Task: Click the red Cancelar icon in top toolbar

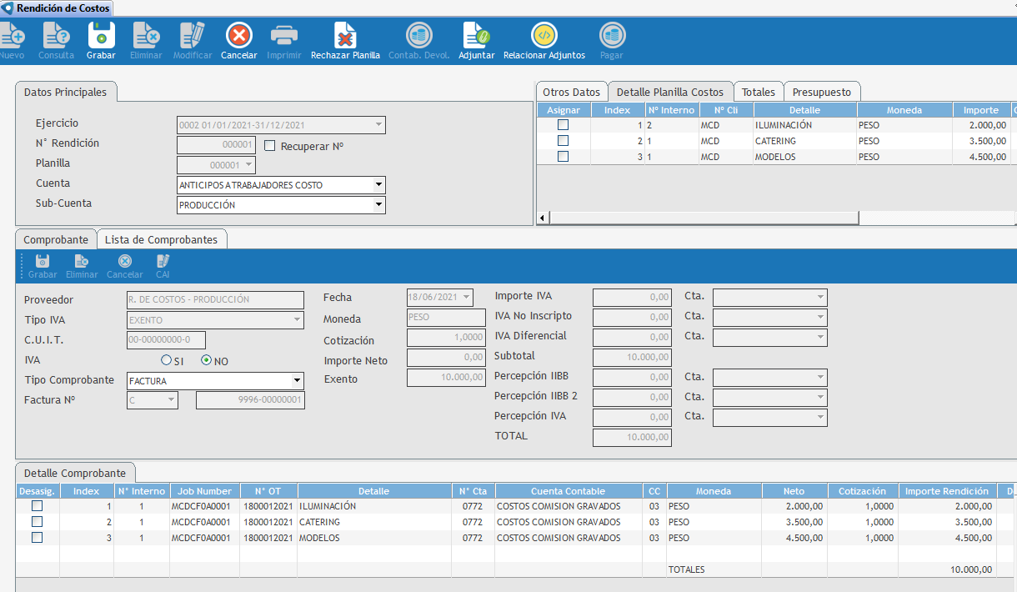Action: pos(238,37)
